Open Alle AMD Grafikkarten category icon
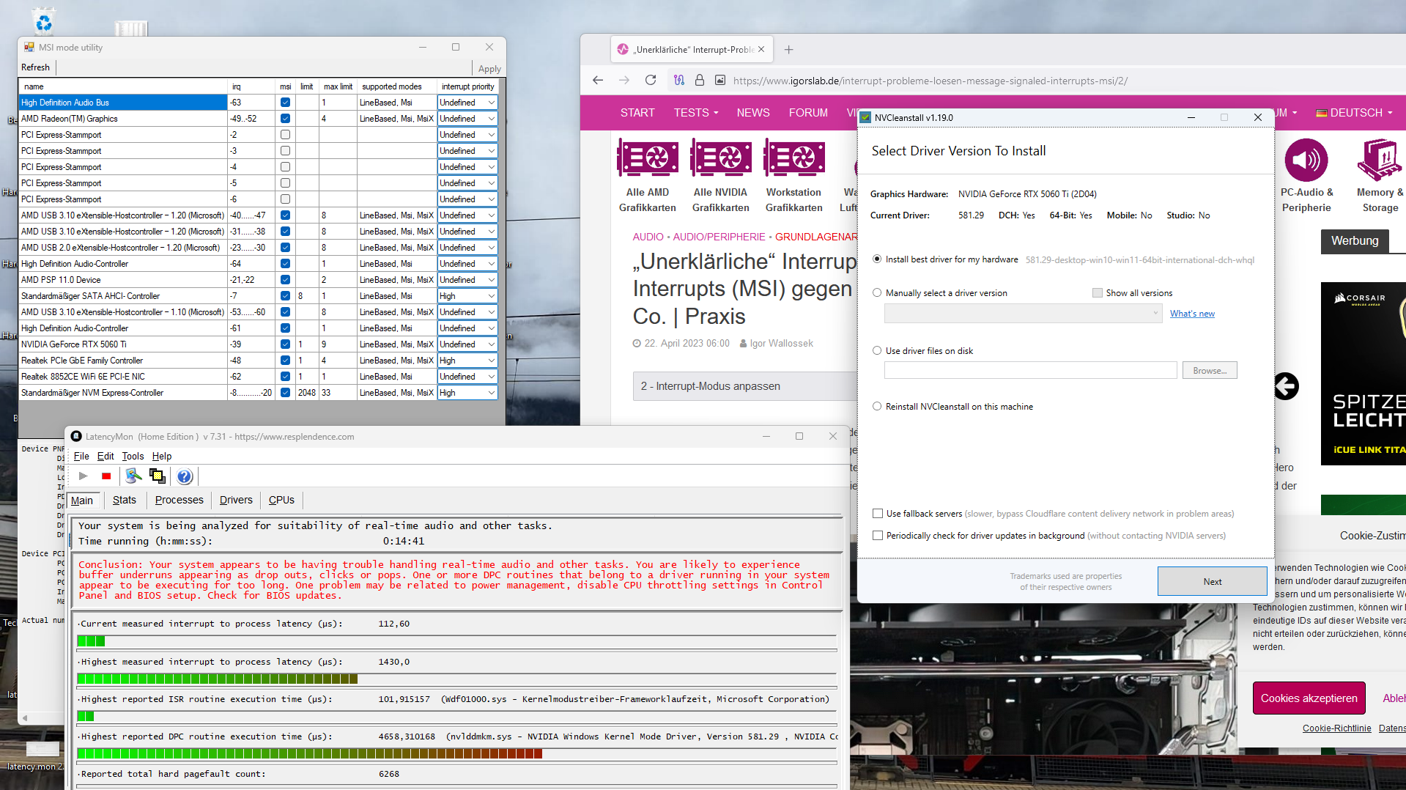The image size is (1406, 790). [x=648, y=158]
